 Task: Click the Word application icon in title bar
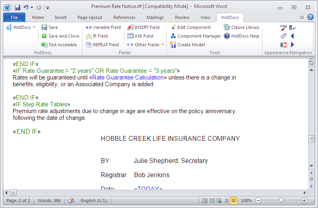tap(6, 8)
